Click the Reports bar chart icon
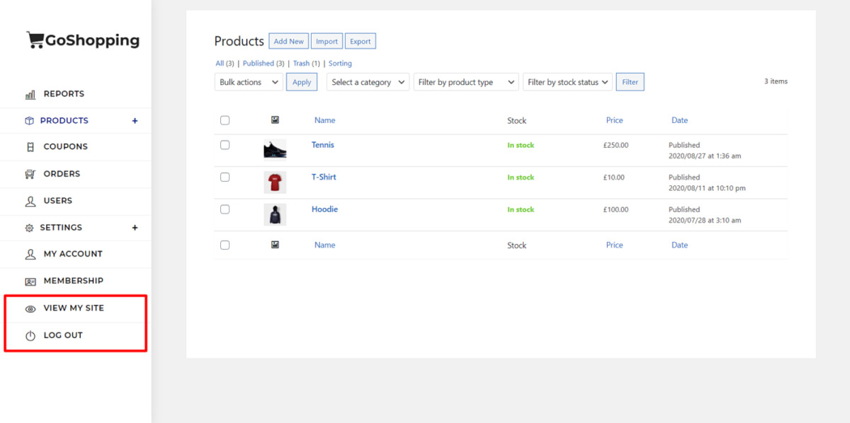This screenshot has height=423, width=850. click(x=30, y=94)
